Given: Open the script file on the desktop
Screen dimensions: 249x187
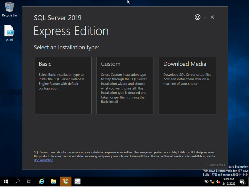Looking at the screenshot, I should 9,30.
